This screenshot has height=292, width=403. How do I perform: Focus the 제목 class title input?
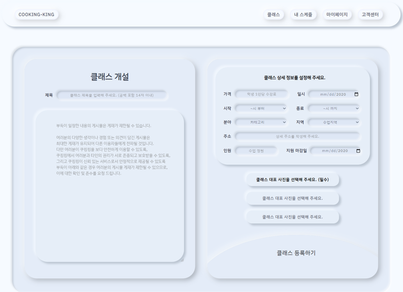[x=112, y=95]
